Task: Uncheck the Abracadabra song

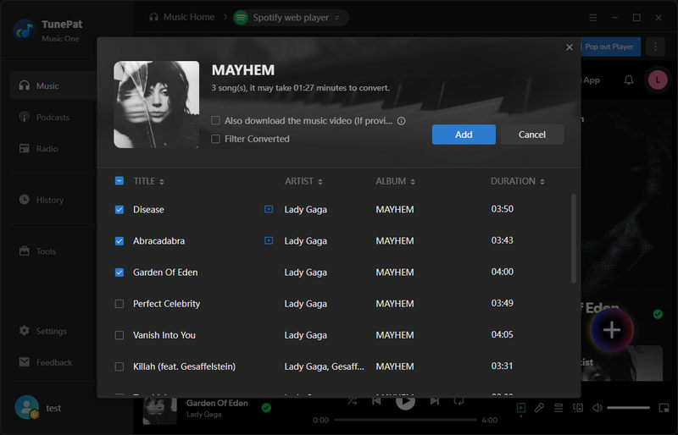Action: point(119,241)
